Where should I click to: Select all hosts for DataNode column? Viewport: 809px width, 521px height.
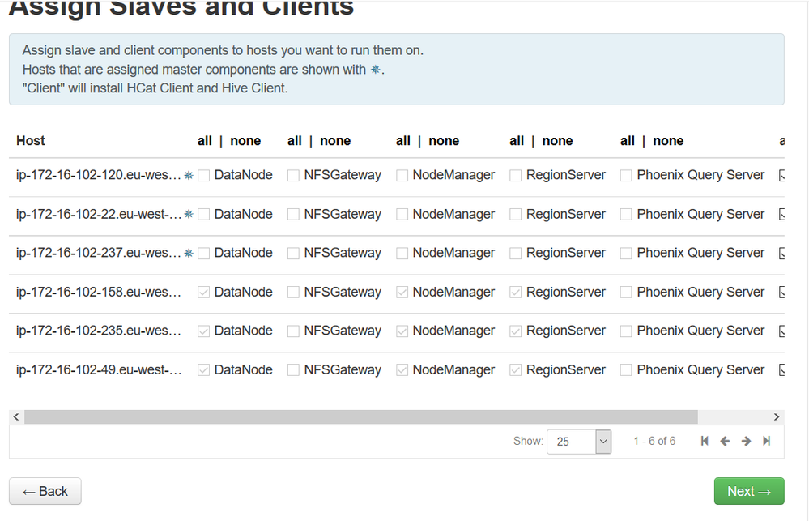tap(205, 141)
